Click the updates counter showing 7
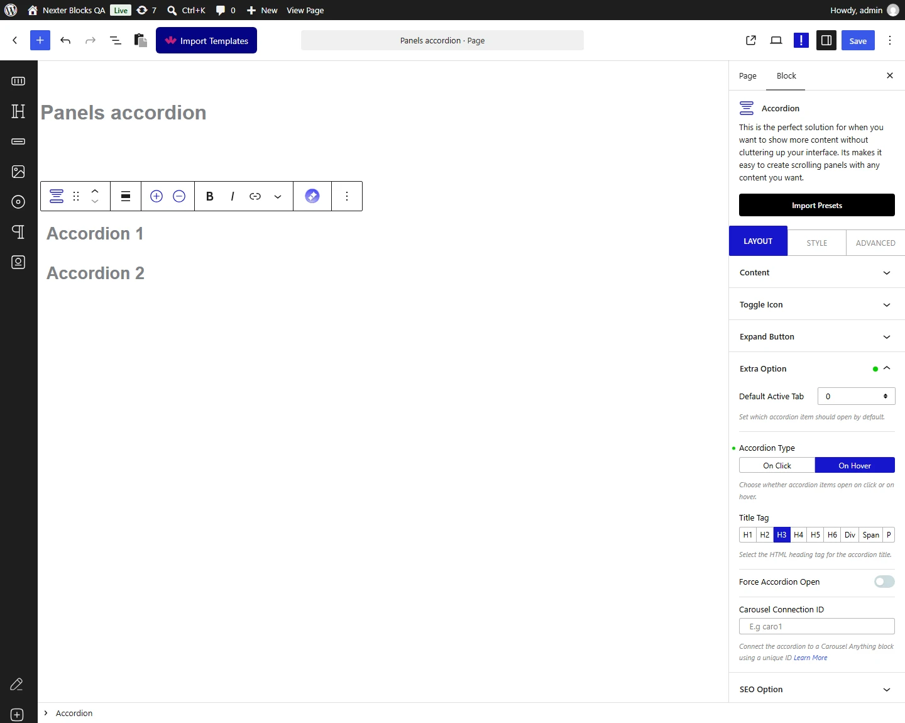Image resolution: width=905 pixels, height=723 pixels. 146,10
